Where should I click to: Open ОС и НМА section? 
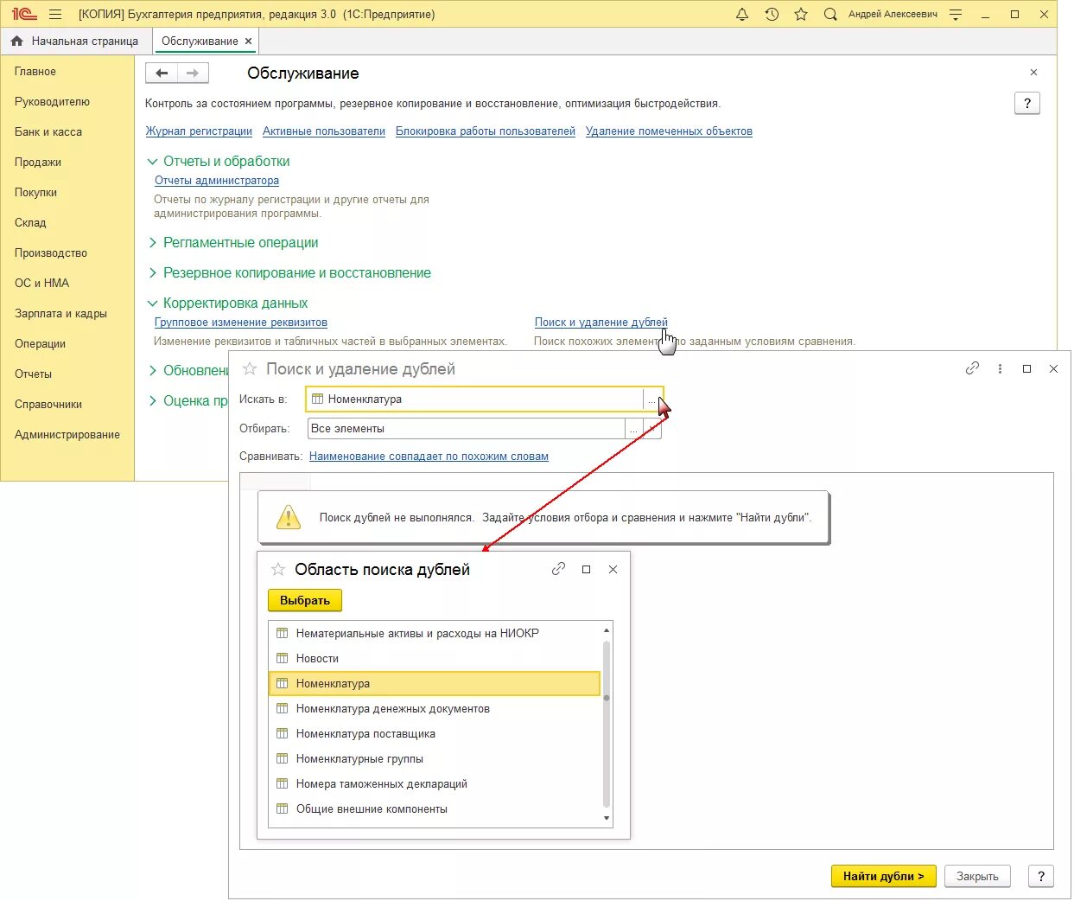[41, 284]
